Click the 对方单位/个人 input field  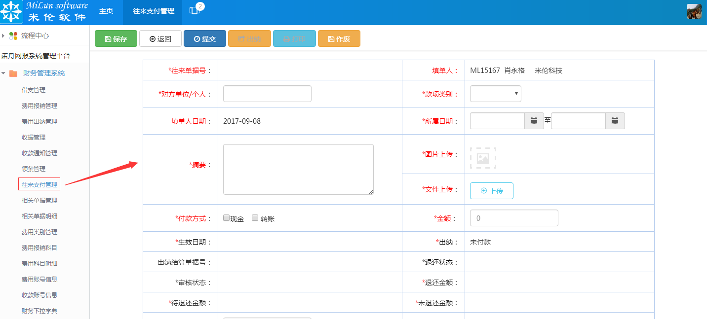tap(267, 93)
